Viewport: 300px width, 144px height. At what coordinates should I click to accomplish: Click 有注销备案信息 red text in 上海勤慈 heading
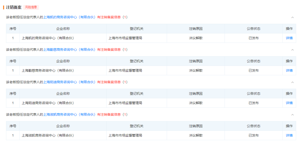109,50
